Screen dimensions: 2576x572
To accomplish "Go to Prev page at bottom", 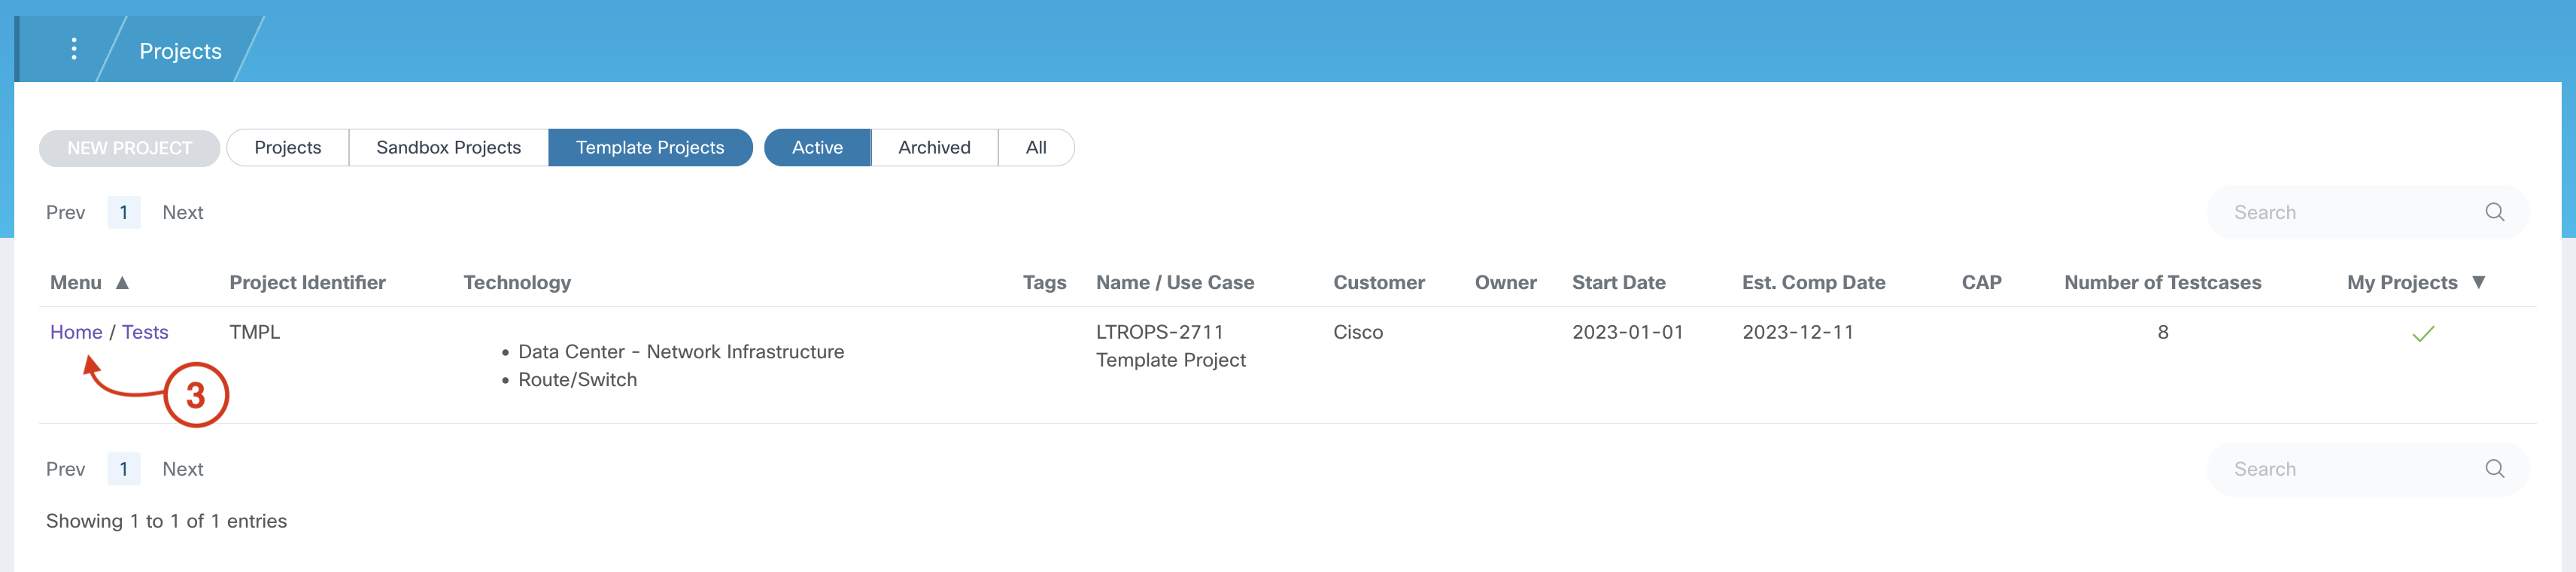I will tap(66, 470).
